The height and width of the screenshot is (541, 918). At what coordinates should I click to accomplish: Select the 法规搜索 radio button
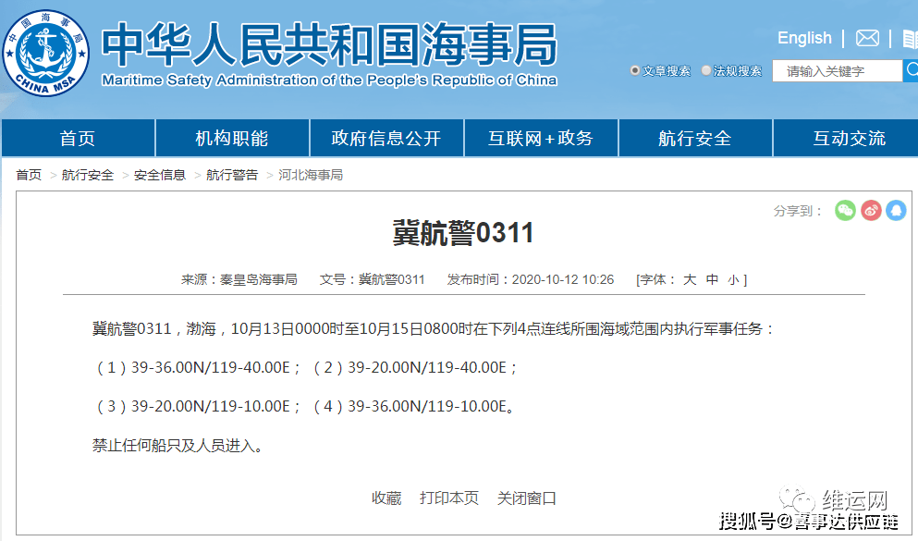706,71
